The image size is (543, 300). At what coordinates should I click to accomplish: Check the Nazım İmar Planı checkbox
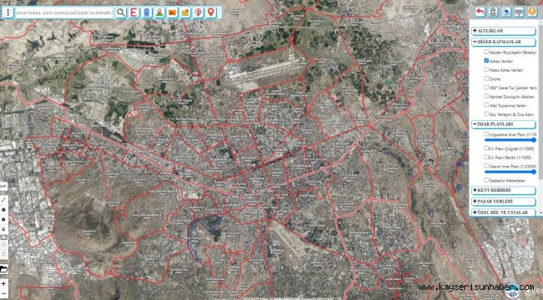tap(486, 166)
